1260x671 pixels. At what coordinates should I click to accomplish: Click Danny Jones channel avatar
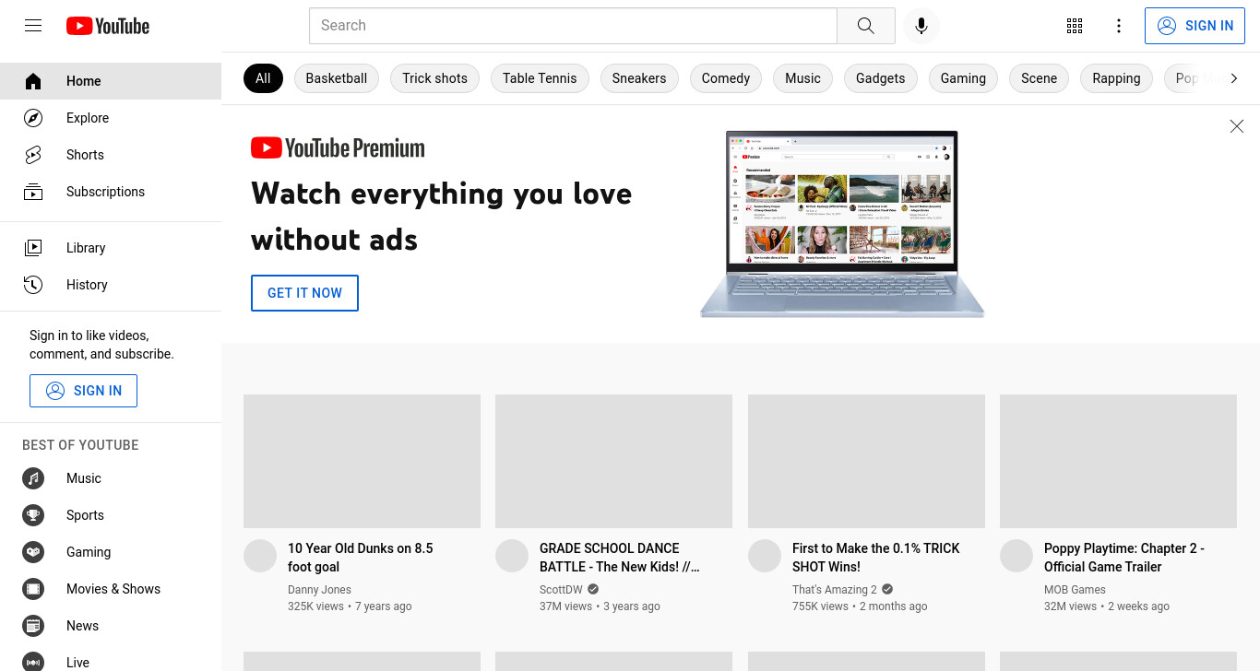260,556
